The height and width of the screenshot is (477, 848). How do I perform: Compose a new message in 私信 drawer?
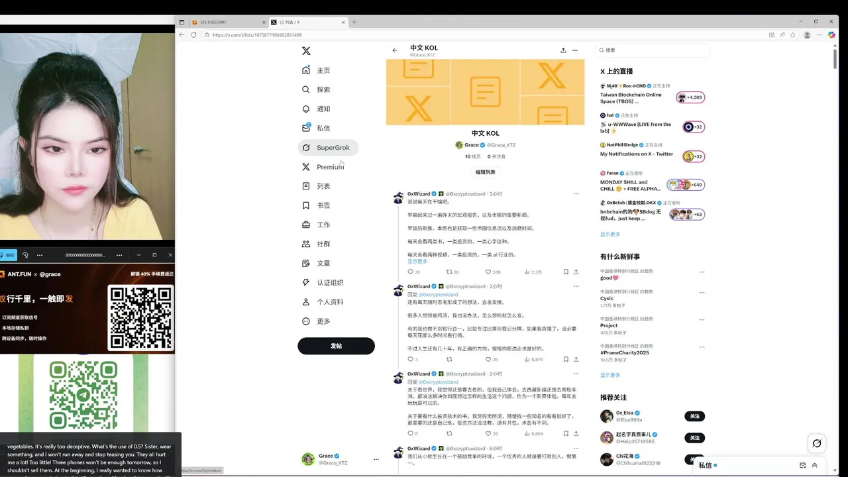802,465
